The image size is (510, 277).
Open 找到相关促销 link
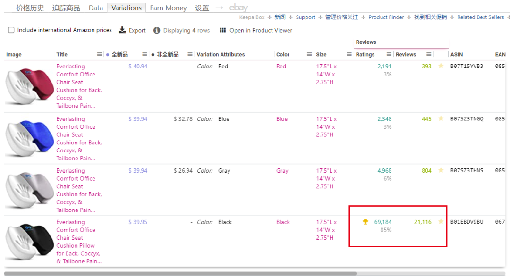pyautogui.click(x=430, y=17)
